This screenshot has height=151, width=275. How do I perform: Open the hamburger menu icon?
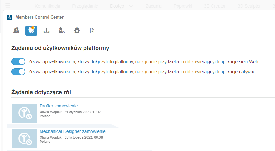(x=8, y=6)
